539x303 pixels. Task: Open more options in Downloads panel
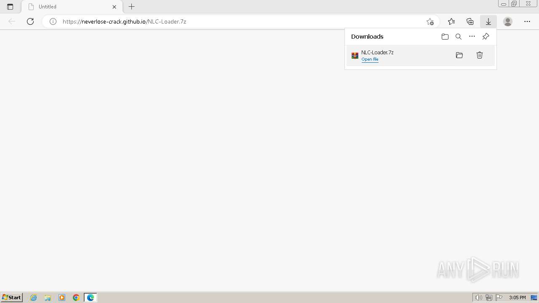pyautogui.click(x=472, y=37)
